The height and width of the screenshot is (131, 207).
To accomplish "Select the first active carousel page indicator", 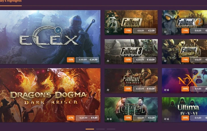I will point(90,129).
